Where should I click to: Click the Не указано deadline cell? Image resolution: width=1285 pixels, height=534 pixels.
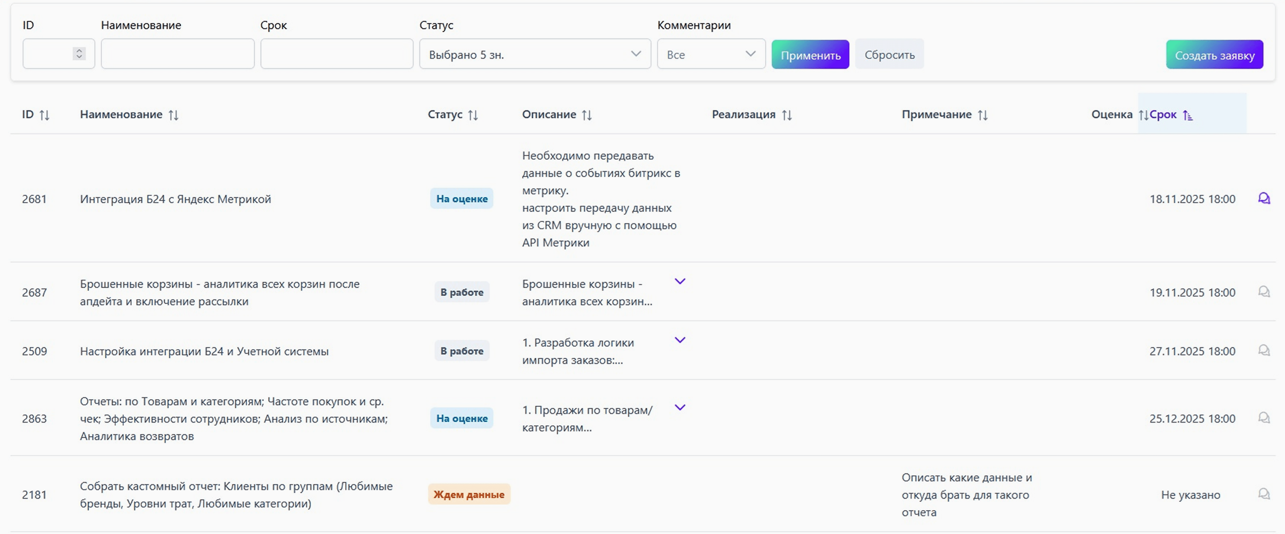tap(1191, 495)
